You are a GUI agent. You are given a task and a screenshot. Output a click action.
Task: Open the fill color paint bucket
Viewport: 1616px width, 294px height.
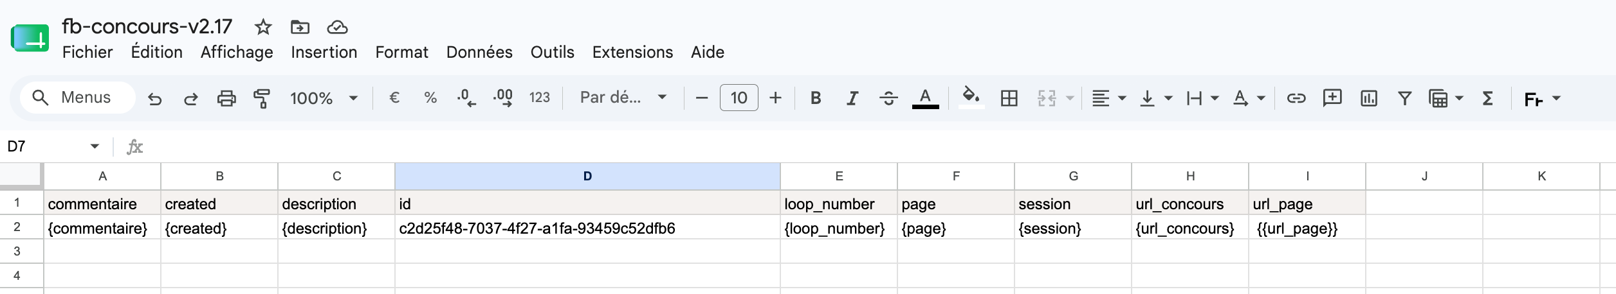[x=971, y=98]
